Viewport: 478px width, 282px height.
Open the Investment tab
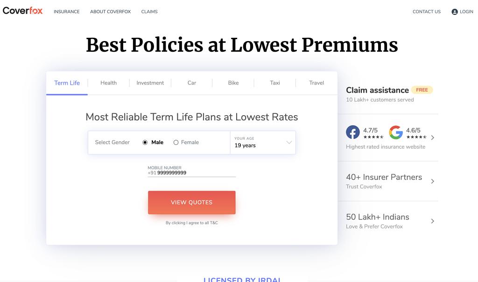coord(150,83)
